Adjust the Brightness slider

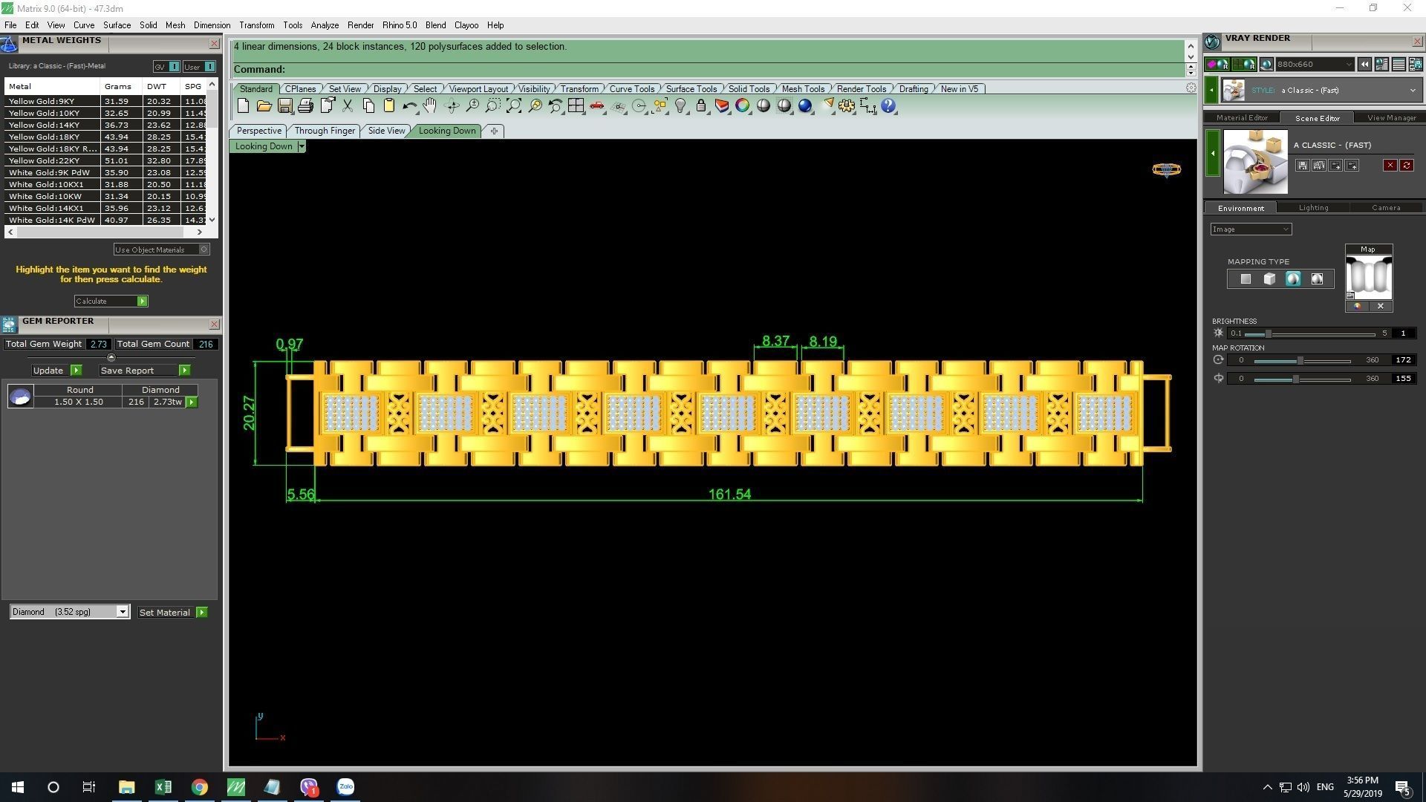1269,333
